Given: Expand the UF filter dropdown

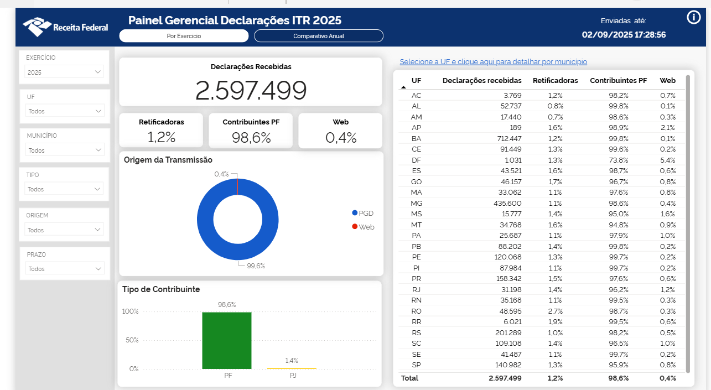Looking at the screenshot, I should tap(64, 111).
